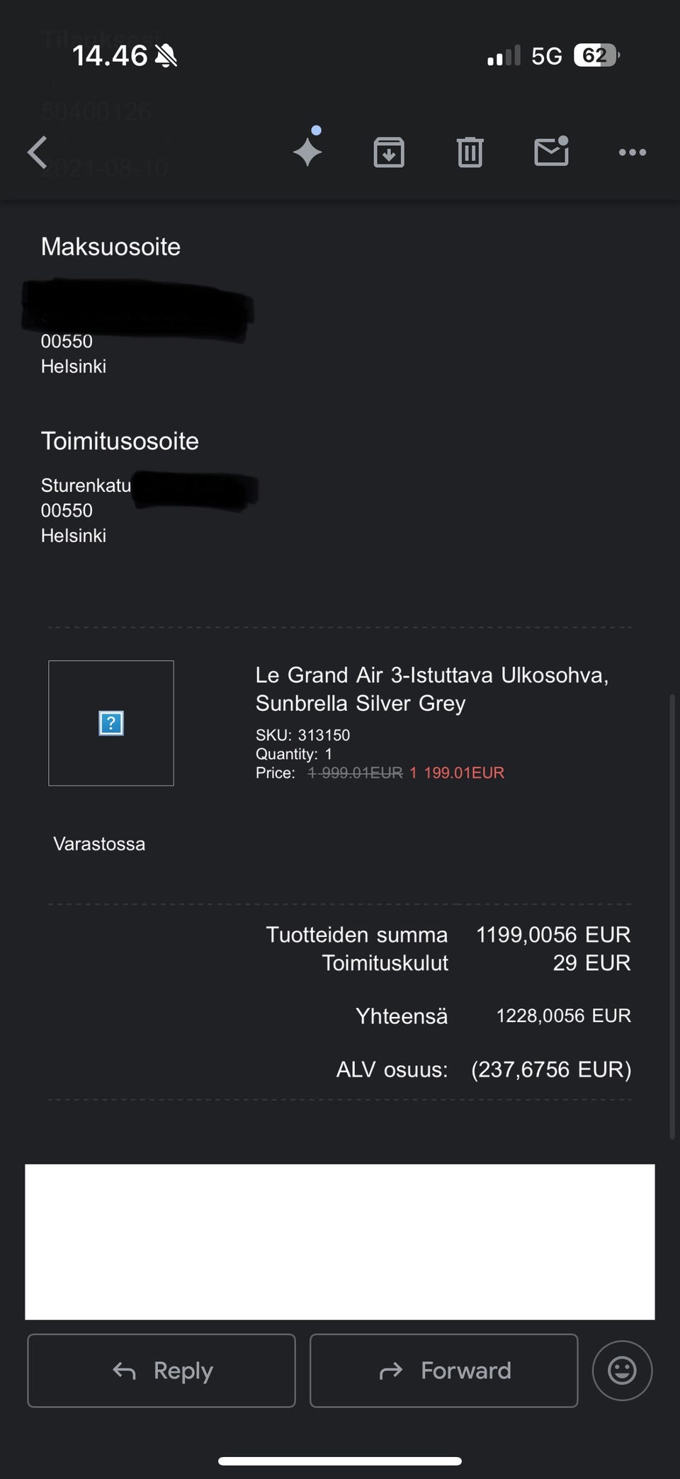
Task: Tap the emoji reaction smiley button
Action: [x=622, y=1370]
